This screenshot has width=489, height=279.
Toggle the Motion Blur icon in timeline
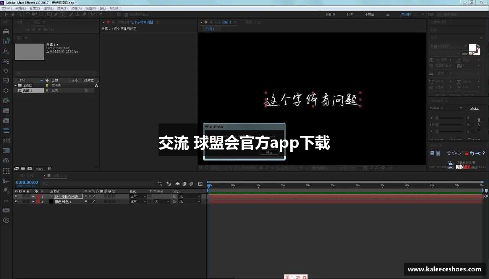[x=191, y=184]
